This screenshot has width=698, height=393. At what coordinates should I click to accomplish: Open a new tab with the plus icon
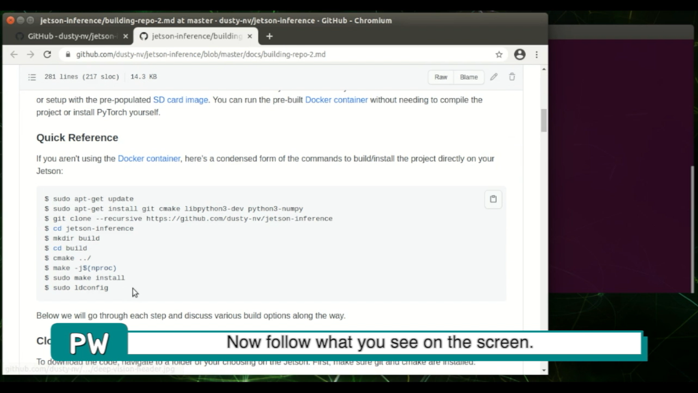point(269,36)
